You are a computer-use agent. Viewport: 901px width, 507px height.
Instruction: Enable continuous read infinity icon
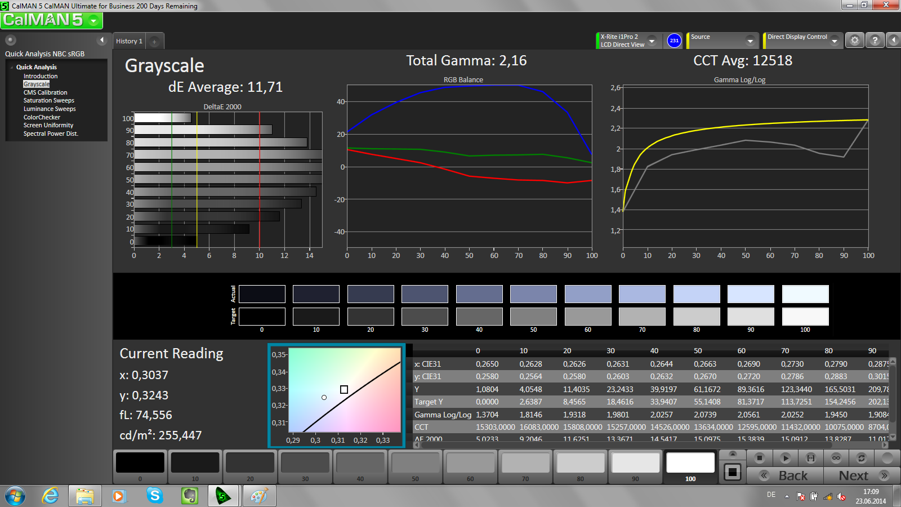pos(836,458)
